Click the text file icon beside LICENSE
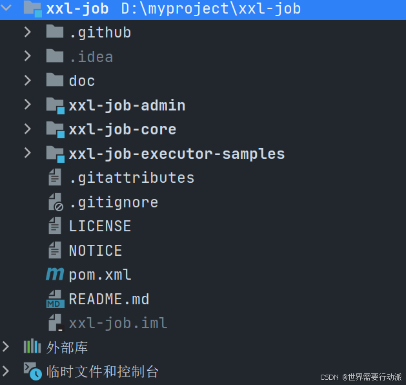The height and width of the screenshot is (385, 406). click(x=55, y=226)
